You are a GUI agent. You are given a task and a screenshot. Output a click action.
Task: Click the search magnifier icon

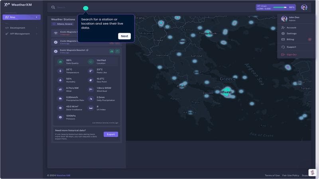pos(53,8)
